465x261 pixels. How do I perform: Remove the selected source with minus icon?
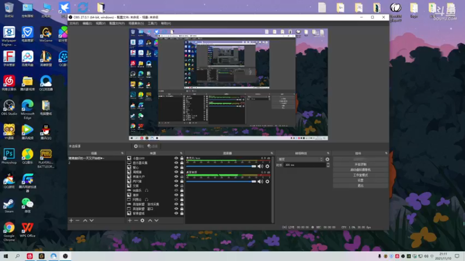[x=136, y=220]
